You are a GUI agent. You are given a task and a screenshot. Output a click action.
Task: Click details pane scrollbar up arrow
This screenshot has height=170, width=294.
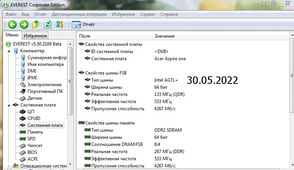pyautogui.click(x=292, y=35)
